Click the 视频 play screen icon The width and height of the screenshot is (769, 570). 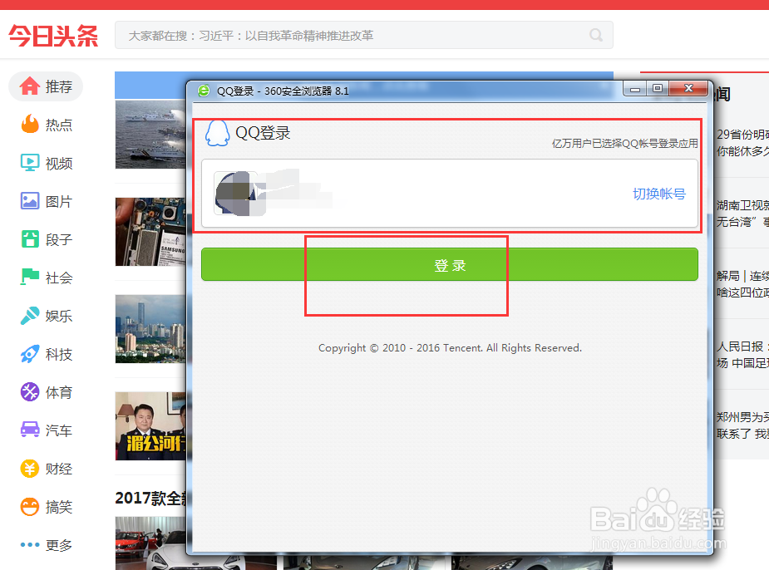[30, 163]
